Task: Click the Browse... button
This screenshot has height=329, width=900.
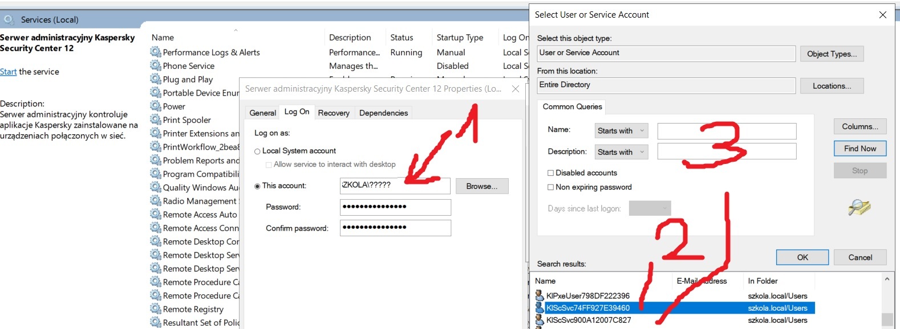Action: [482, 186]
